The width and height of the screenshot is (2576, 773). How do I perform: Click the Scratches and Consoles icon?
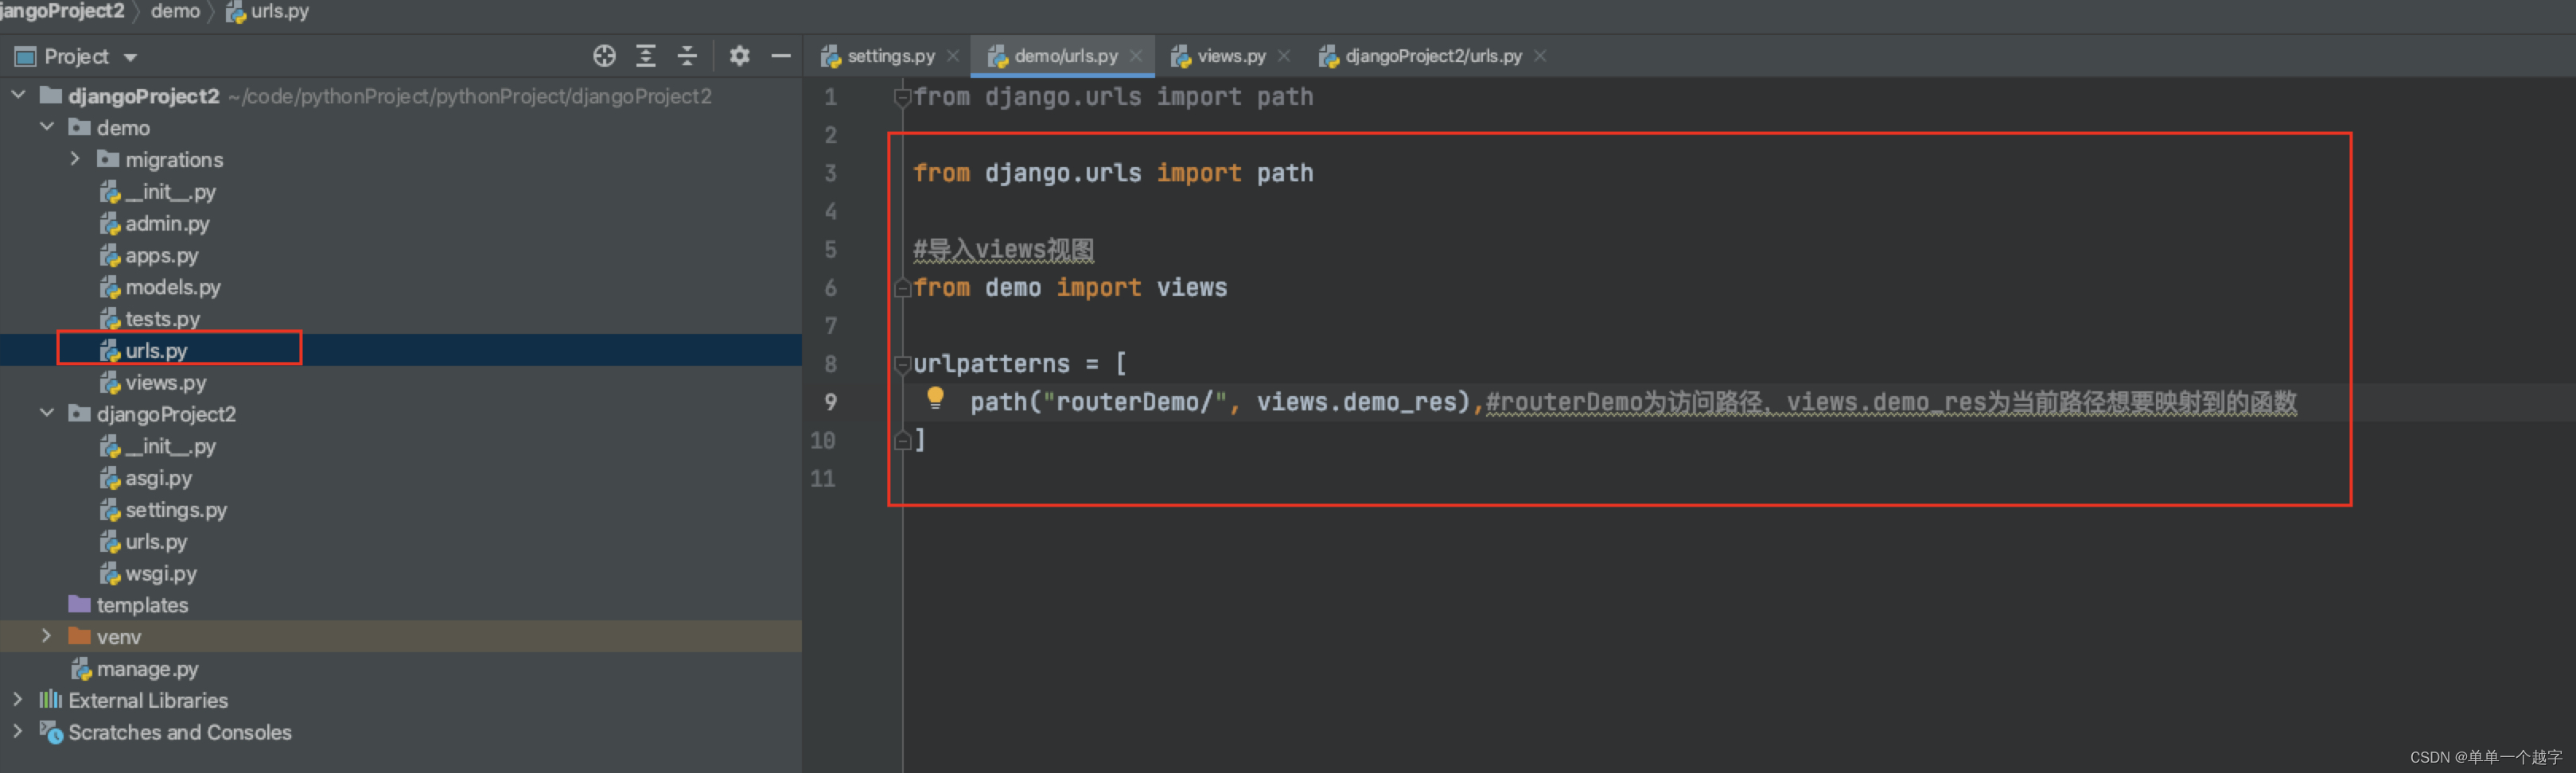point(51,732)
